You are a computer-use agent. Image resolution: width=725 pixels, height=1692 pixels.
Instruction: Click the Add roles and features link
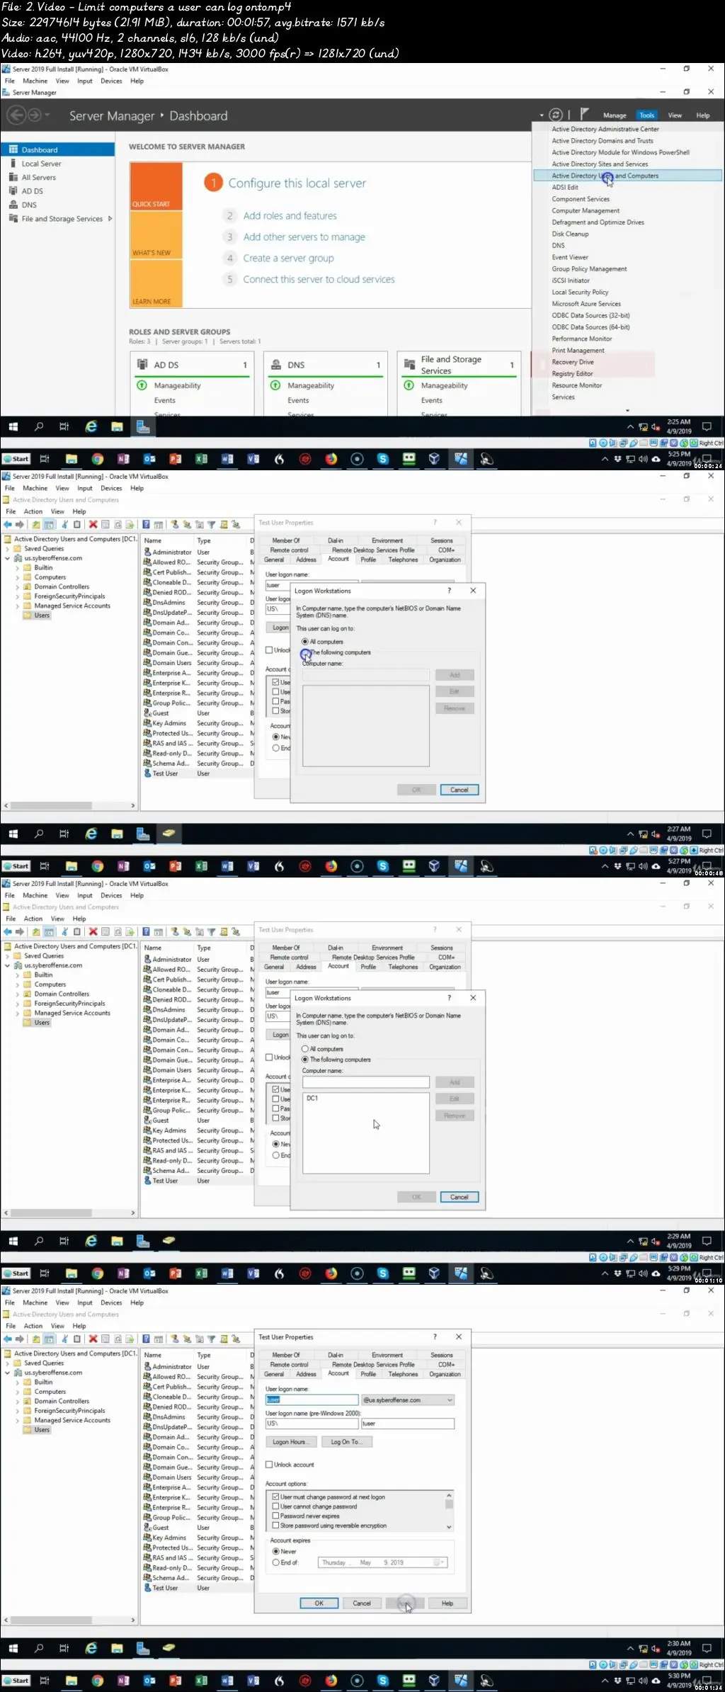[x=290, y=216]
